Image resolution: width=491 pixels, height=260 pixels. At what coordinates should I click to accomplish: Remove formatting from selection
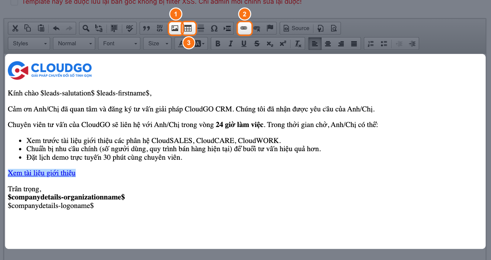(x=298, y=43)
